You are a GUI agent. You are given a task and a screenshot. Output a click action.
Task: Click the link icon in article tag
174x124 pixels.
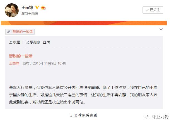pos(8,32)
